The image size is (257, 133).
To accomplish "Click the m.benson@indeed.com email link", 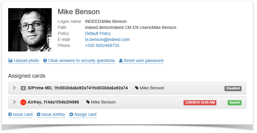I will tap(107, 39).
